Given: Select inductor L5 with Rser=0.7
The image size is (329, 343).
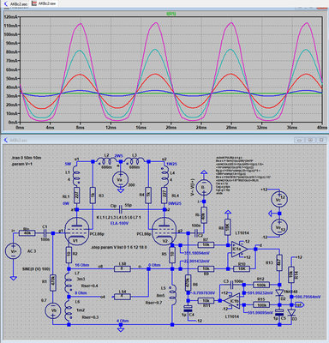Looking at the screenshot, I should [172, 294].
